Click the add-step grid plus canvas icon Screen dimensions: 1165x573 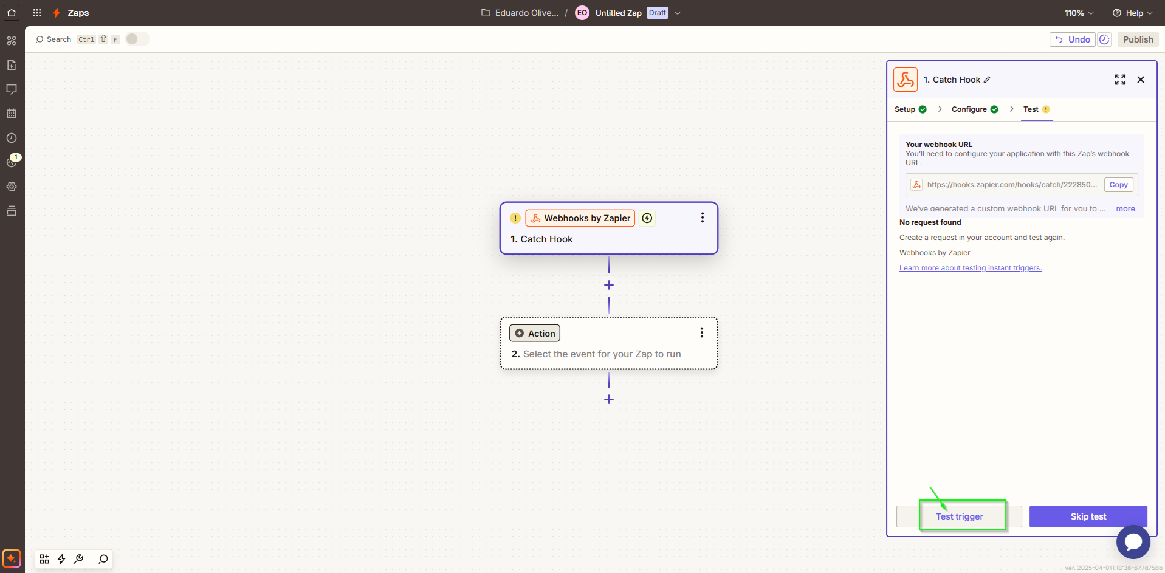(44, 559)
